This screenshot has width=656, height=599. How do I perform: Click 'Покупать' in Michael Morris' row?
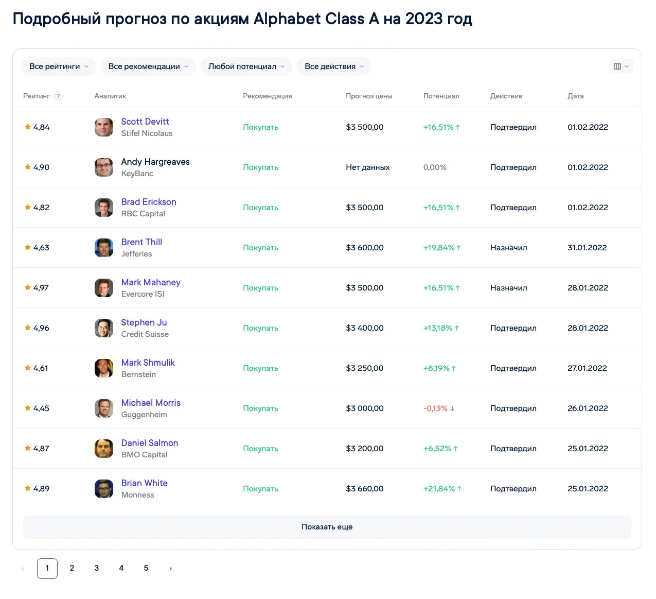click(x=261, y=408)
